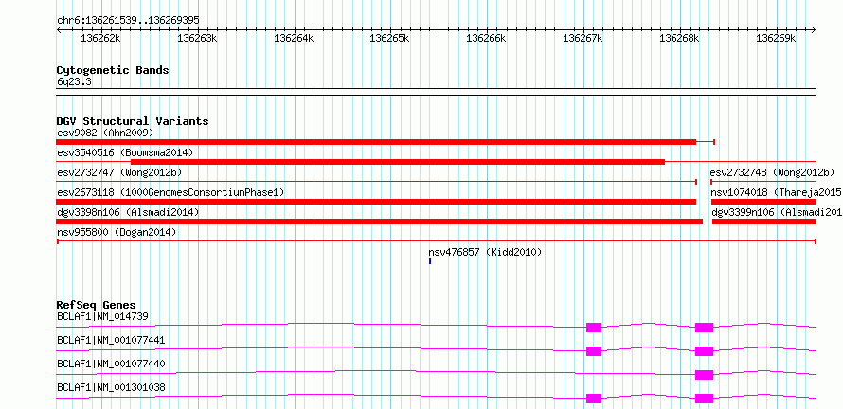This screenshot has height=409, width=843.
Task: Click the 136264k ruler tick label
Action: (294, 39)
